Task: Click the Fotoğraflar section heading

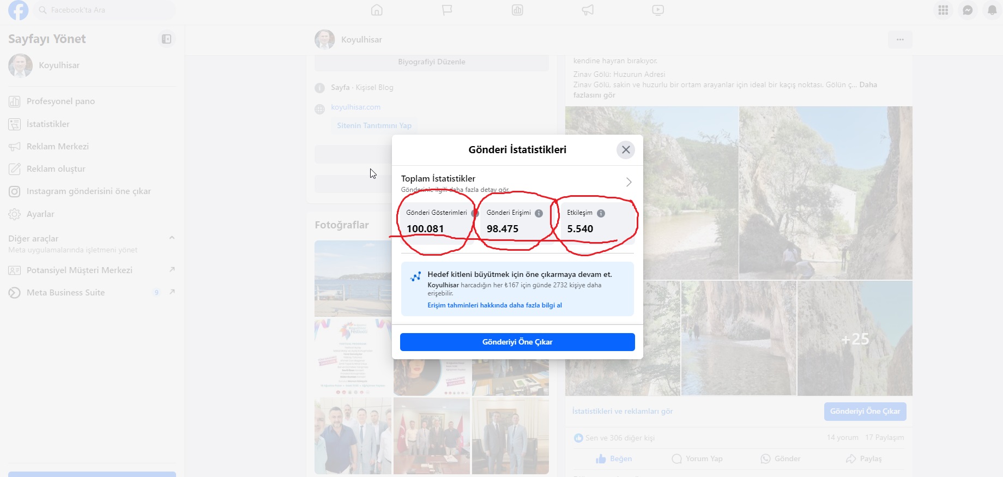Action: coord(342,225)
